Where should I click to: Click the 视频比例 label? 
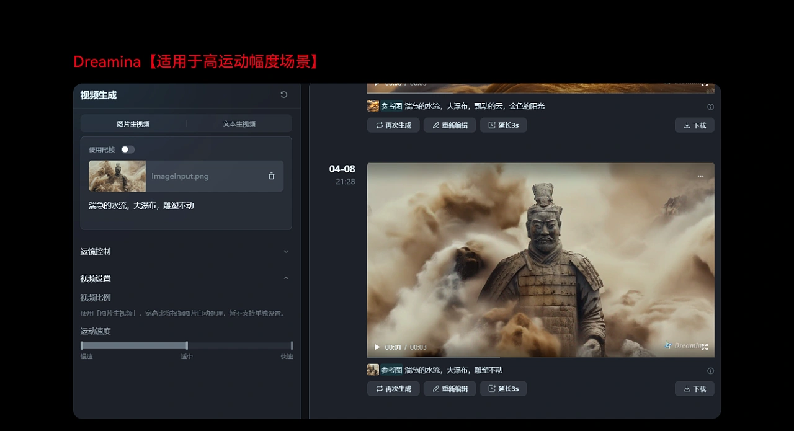pos(96,298)
